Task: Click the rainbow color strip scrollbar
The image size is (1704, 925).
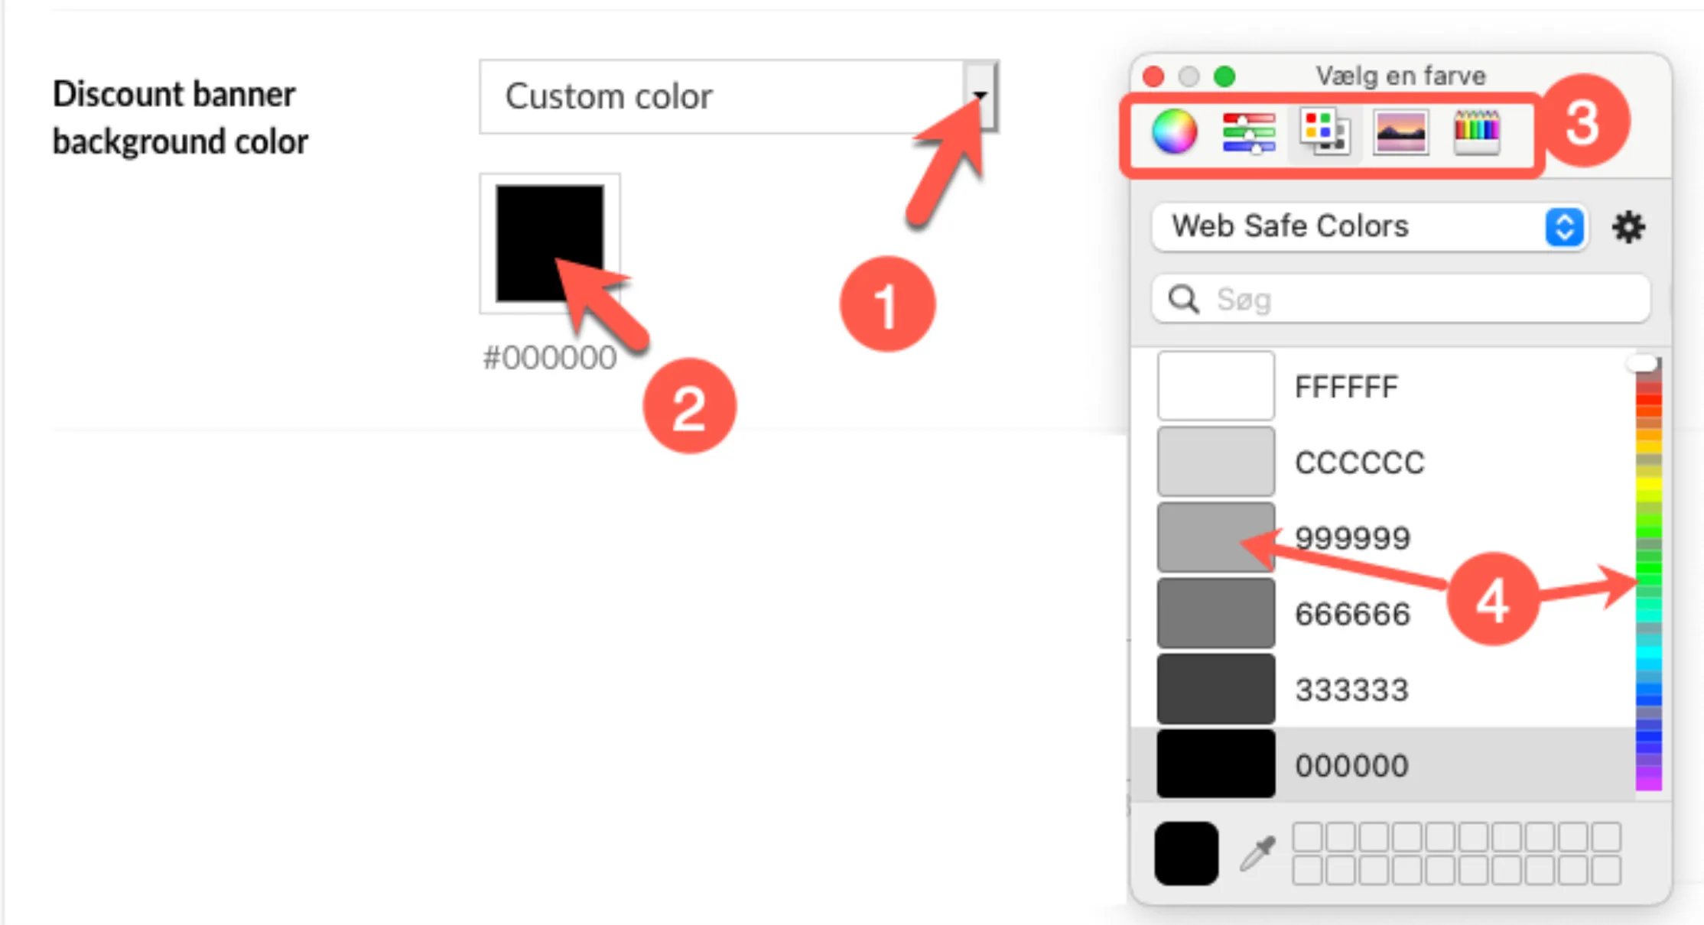Action: pyautogui.click(x=1648, y=575)
